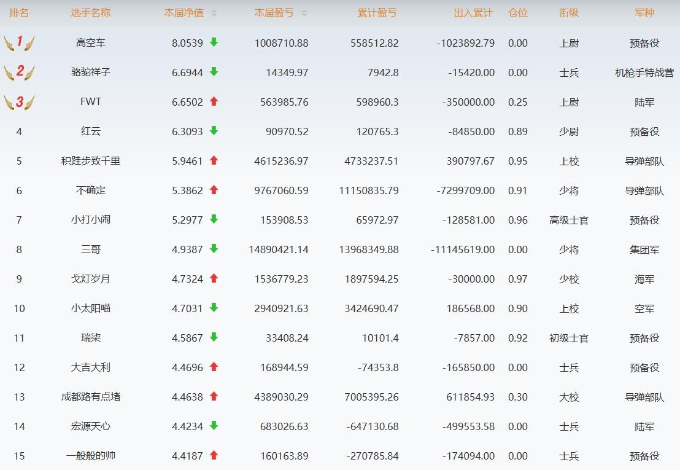Click the 出入累计 column header

[x=473, y=13]
